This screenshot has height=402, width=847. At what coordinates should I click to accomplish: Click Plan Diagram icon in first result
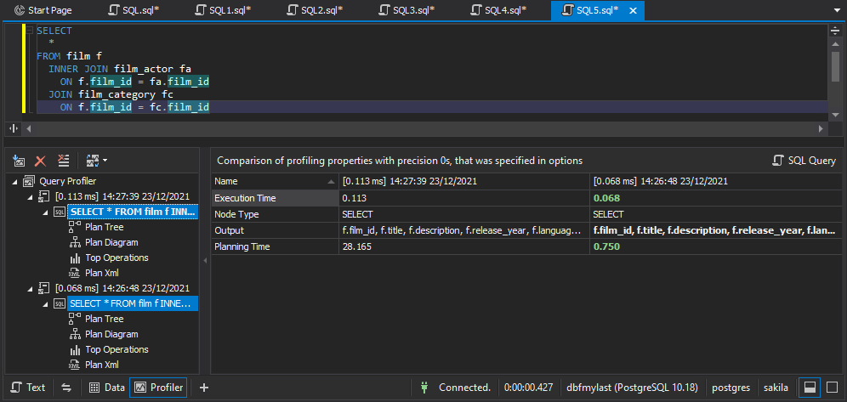75,243
